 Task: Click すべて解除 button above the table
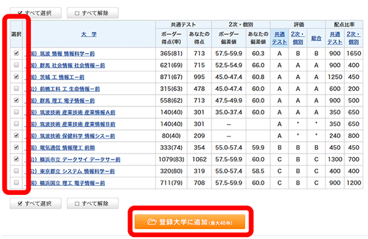pos(93,13)
